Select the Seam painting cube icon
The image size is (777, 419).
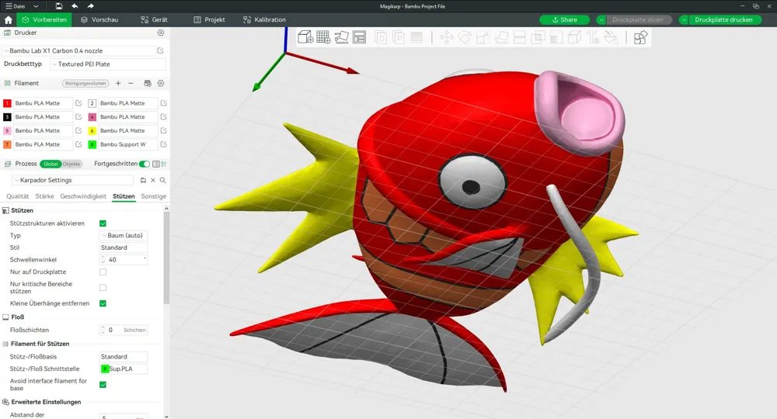coord(574,37)
